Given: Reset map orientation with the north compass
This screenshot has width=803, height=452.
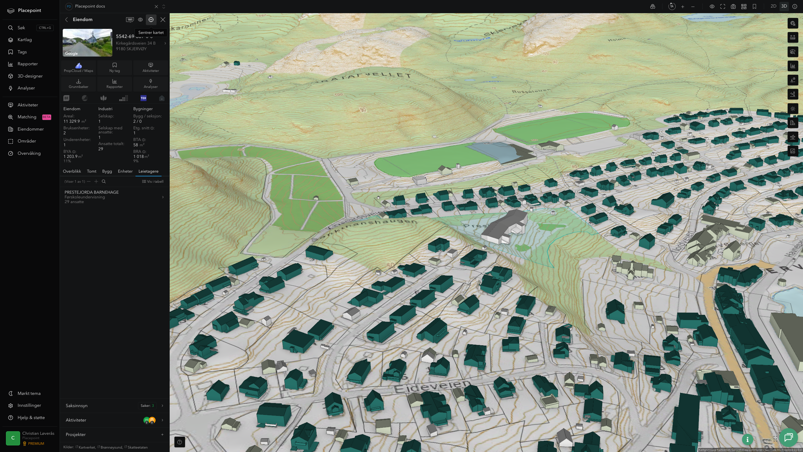Looking at the screenshot, I should point(672,6).
